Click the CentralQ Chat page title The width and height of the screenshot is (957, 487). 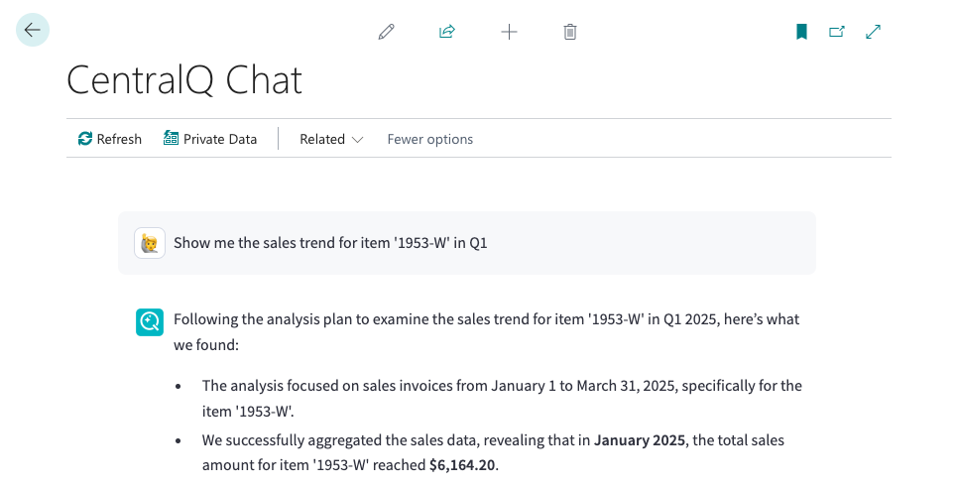[184, 80]
